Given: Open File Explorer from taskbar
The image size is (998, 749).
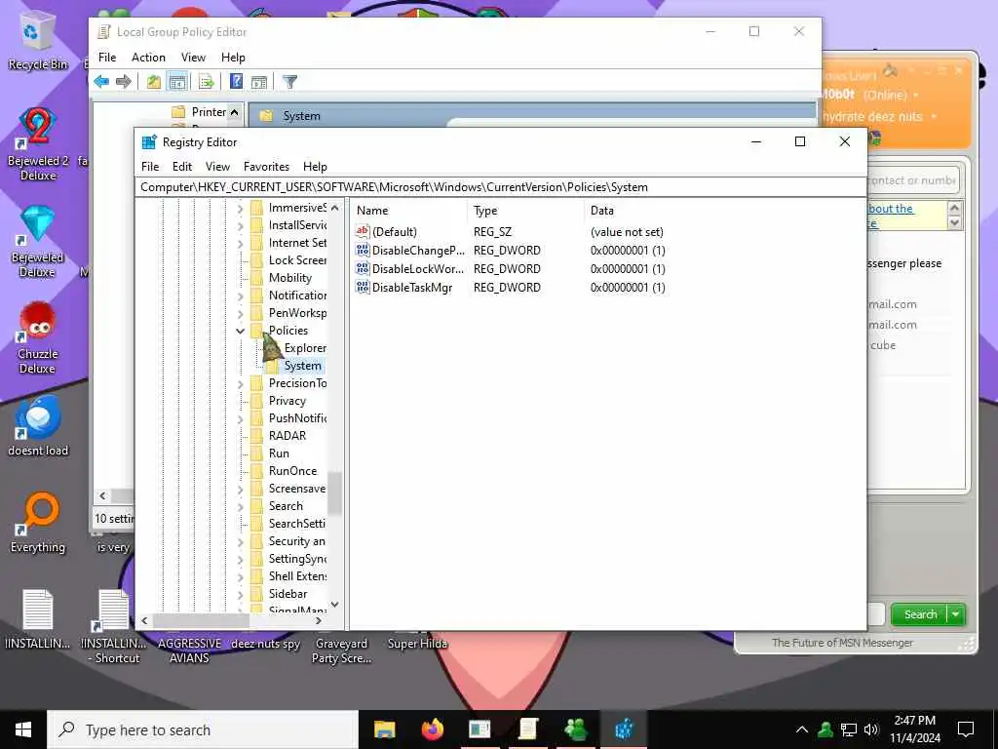Looking at the screenshot, I should pyautogui.click(x=384, y=729).
